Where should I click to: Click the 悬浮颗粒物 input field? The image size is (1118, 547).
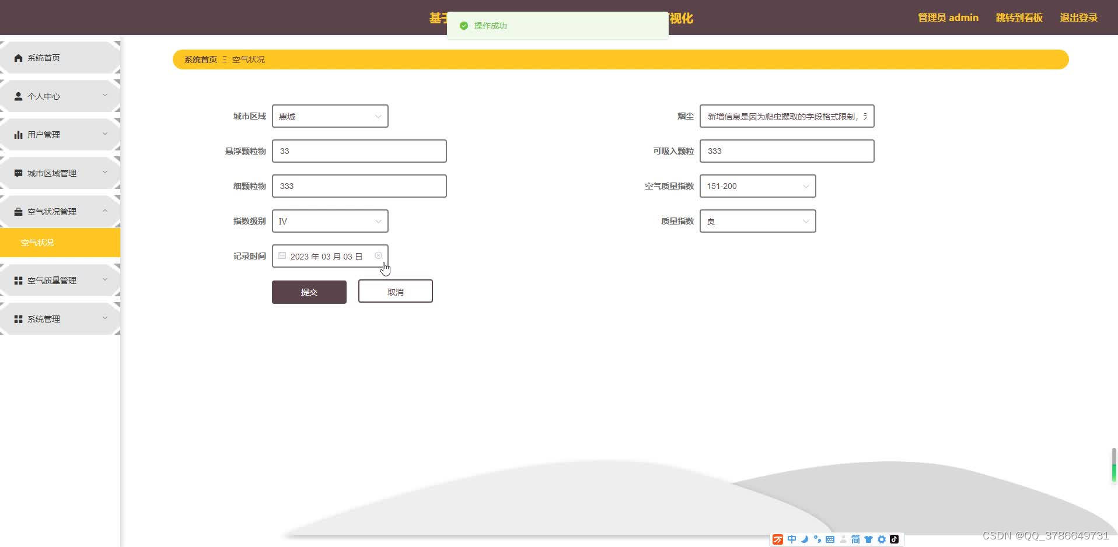359,151
